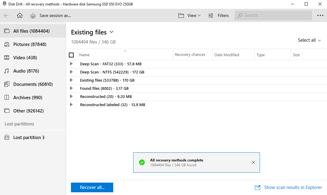The height and width of the screenshot is (195, 327).
Task: Open the three-dots more options menu
Action: pos(320,16)
